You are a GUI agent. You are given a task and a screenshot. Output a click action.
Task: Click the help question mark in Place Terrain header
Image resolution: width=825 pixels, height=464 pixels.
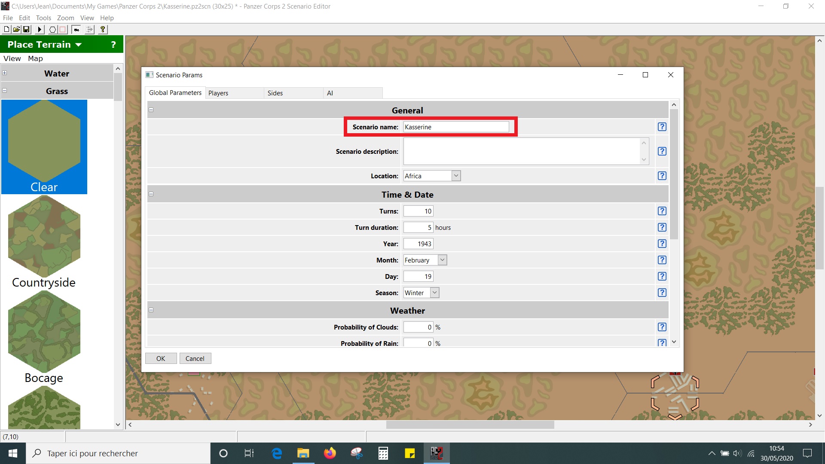tap(113, 44)
